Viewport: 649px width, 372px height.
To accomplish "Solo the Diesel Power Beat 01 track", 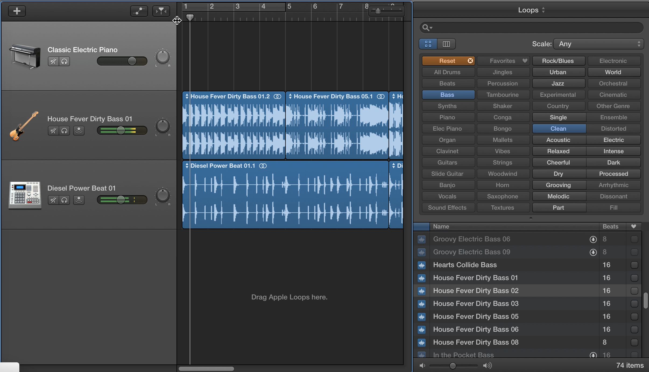I will (x=64, y=200).
